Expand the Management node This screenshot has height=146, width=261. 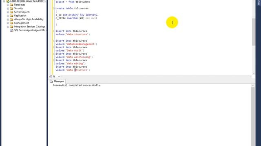[8, 23]
